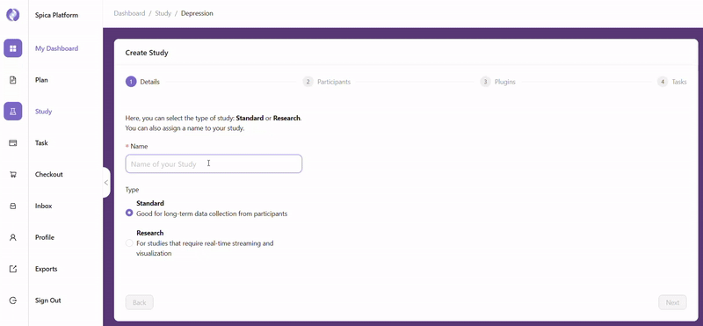The height and width of the screenshot is (326, 703).
Task: Click Depression breadcrumb item
Action: click(197, 13)
